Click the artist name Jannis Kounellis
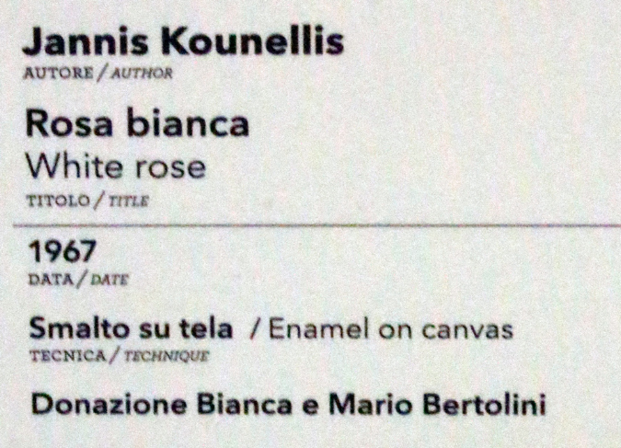Image resolution: width=621 pixels, height=448 pixels. [183, 41]
